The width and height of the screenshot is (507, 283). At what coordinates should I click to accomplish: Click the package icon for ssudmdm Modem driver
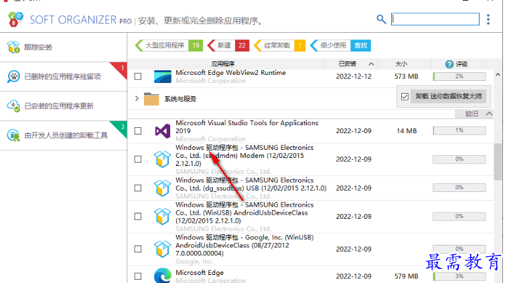(x=162, y=159)
